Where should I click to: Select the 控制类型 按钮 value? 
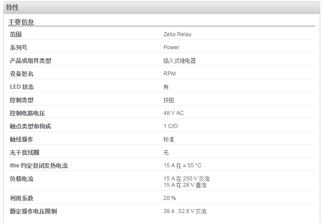[x=168, y=100]
